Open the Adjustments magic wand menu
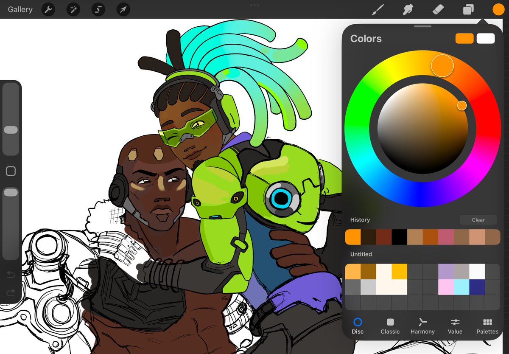 [x=73, y=9]
